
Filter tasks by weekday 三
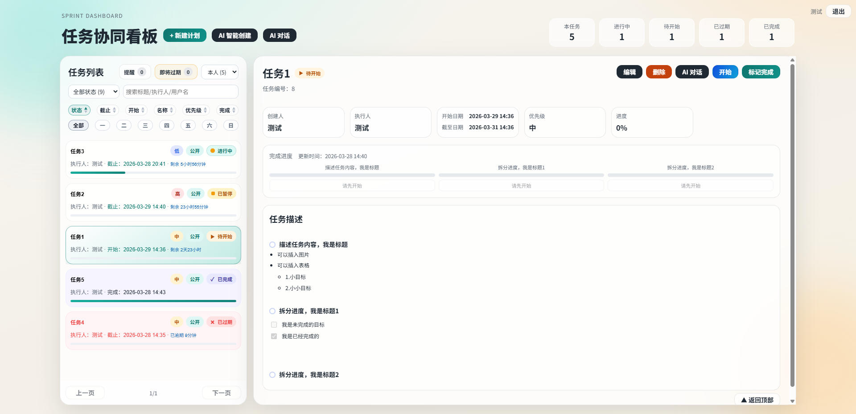[145, 126]
